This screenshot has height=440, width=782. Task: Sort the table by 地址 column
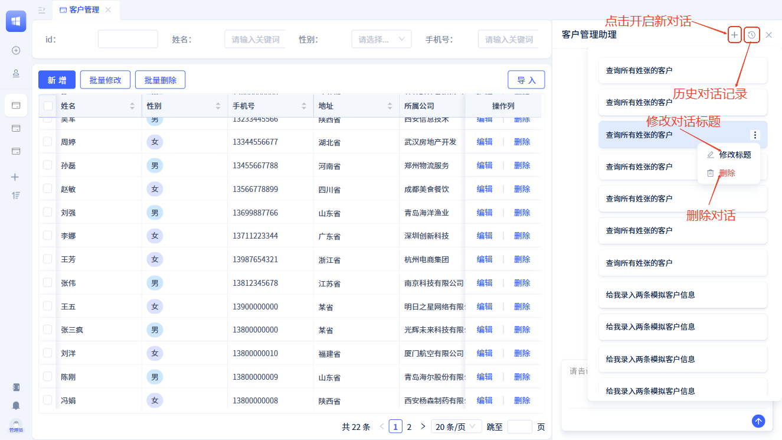coord(390,106)
